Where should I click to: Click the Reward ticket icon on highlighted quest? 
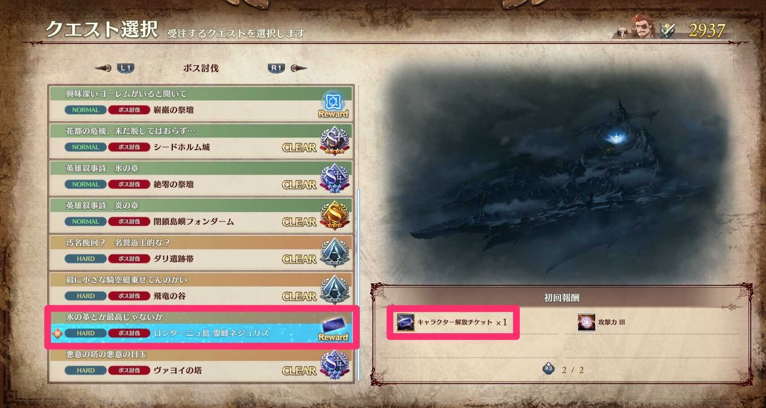333,329
